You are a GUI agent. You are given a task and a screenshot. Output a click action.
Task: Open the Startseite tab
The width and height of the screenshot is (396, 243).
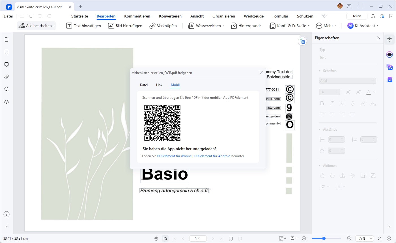(79, 16)
